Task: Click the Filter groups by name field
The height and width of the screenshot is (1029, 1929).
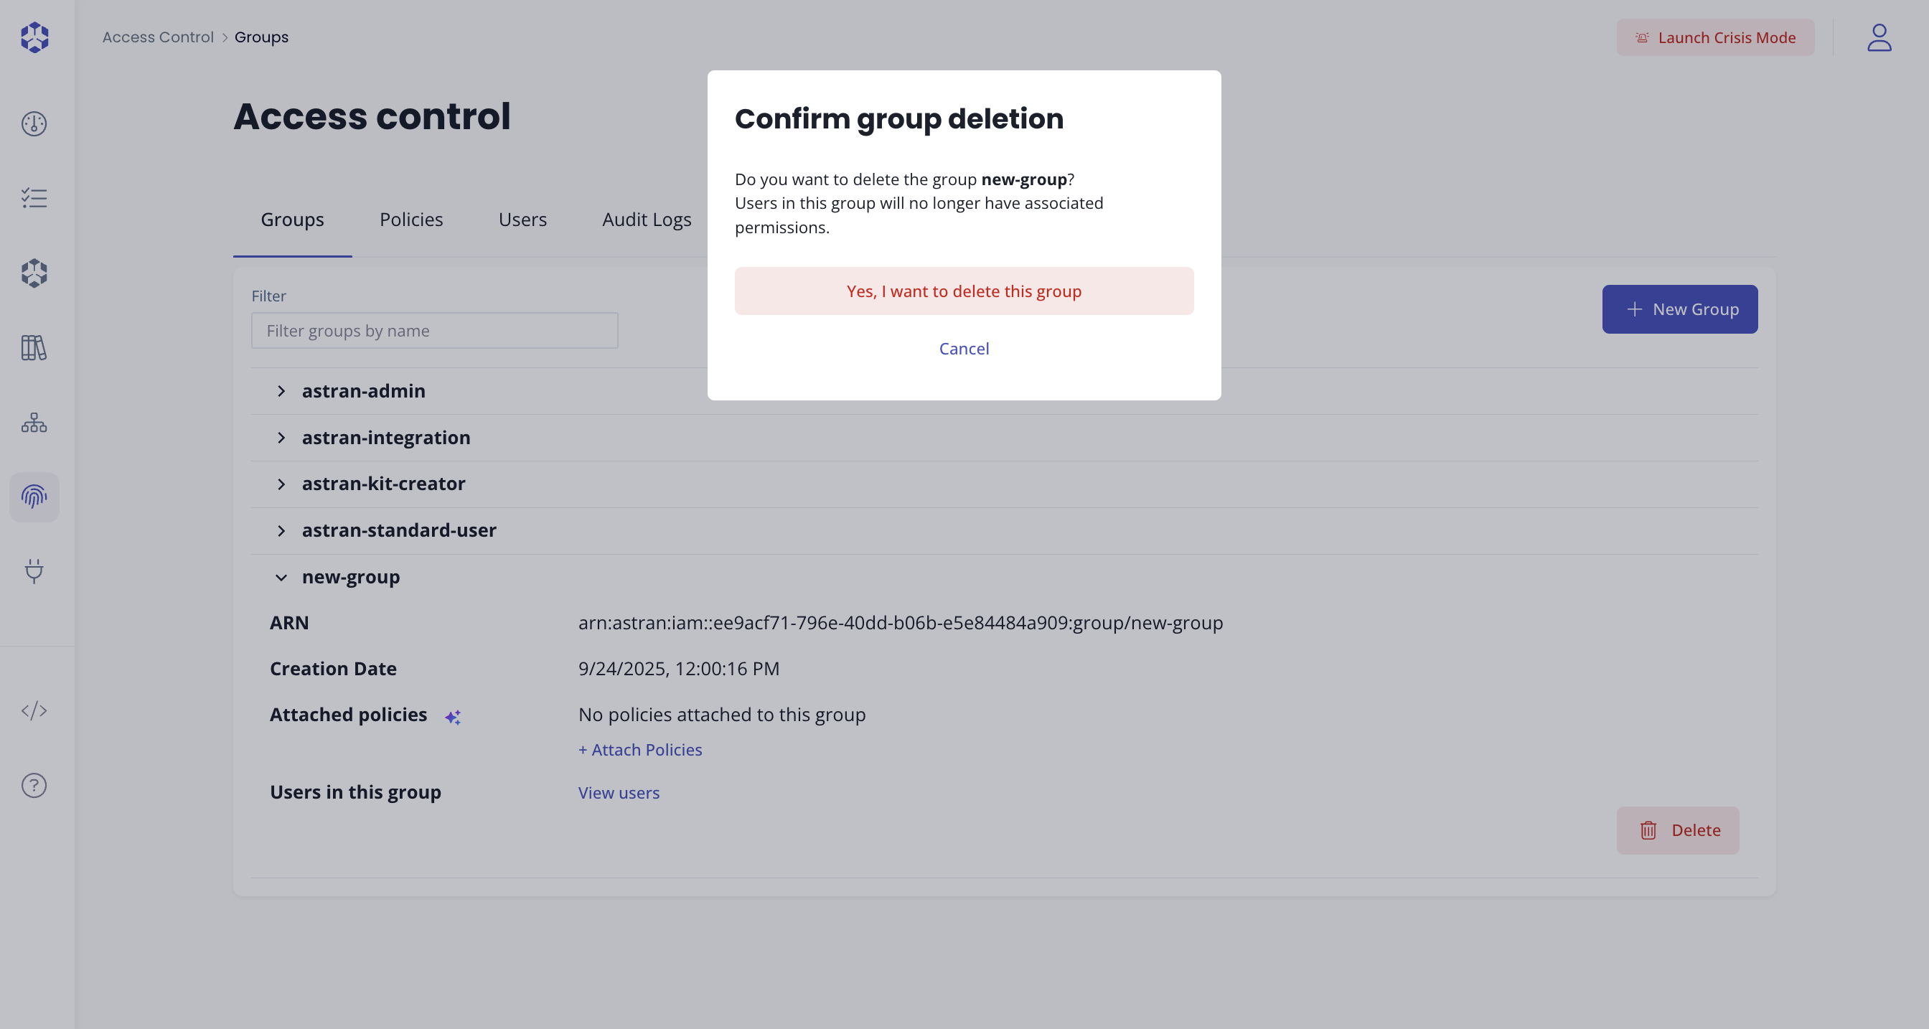Action: tap(434, 331)
